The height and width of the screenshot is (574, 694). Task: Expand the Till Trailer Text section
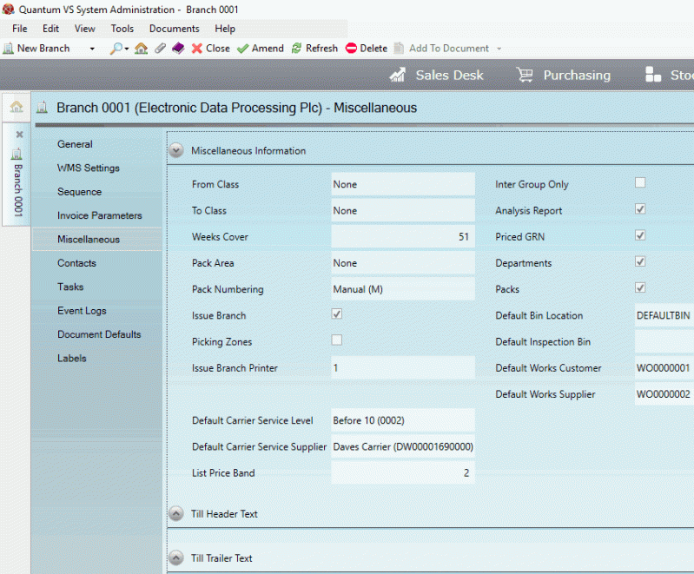coord(176,558)
